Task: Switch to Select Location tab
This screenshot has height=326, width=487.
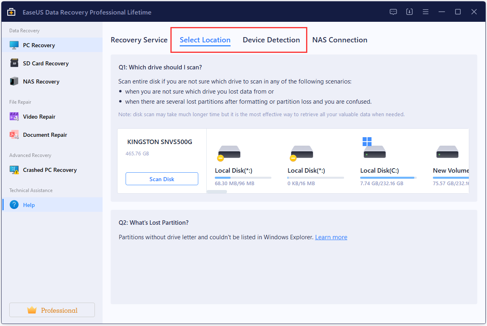Action: point(205,40)
